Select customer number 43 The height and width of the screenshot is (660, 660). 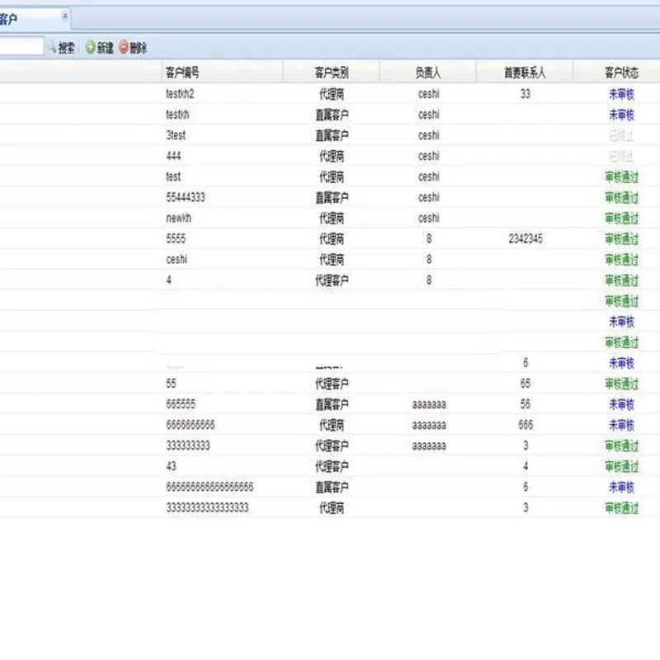point(171,466)
